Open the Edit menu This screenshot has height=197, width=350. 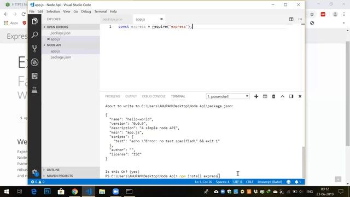pyautogui.click(x=40, y=11)
